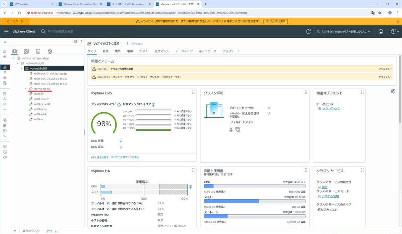Open the vcf-m01-dc01 datacenter link
Viewport: 402px width, 234px height.
coord(331,108)
